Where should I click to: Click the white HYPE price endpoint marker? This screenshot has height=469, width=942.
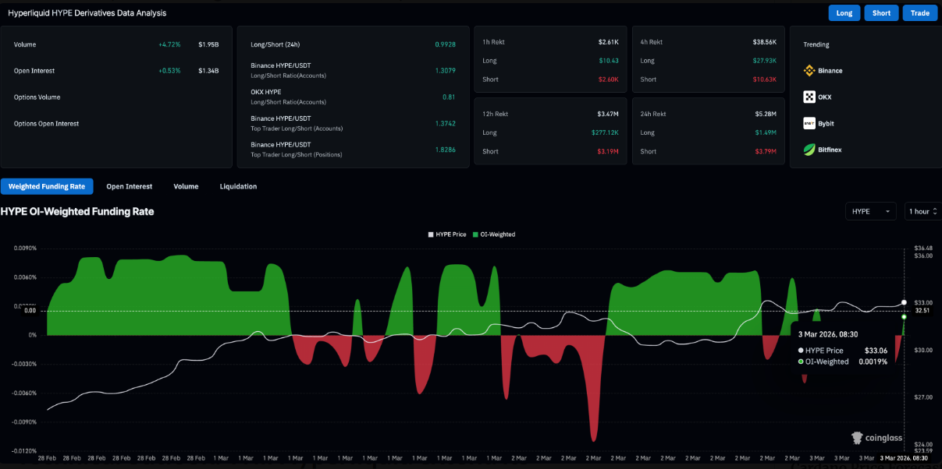(904, 302)
